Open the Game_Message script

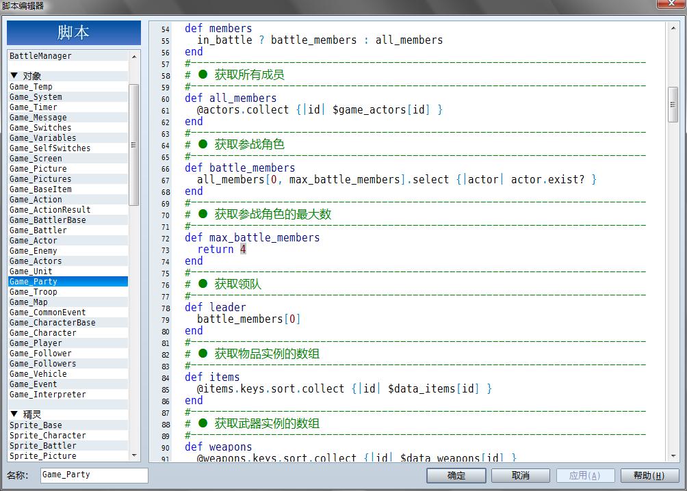coord(68,118)
